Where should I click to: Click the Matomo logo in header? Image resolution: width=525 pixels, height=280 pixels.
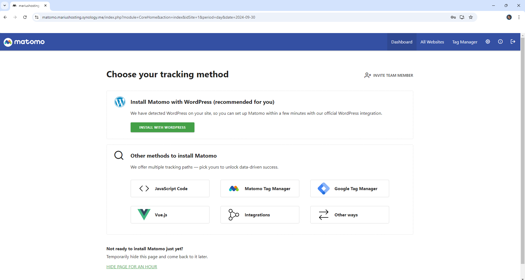click(x=24, y=42)
